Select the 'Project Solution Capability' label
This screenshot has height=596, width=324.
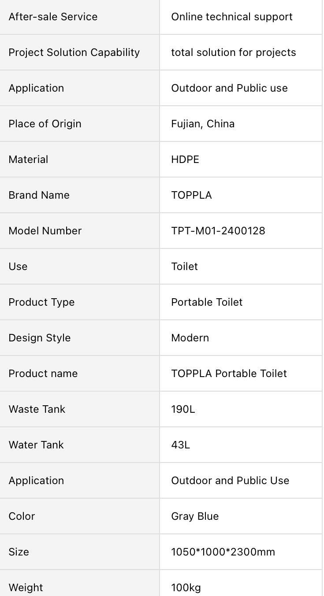click(74, 52)
